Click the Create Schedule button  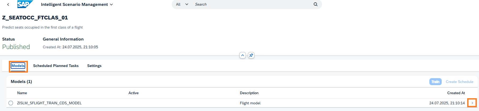click(x=459, y=82)
